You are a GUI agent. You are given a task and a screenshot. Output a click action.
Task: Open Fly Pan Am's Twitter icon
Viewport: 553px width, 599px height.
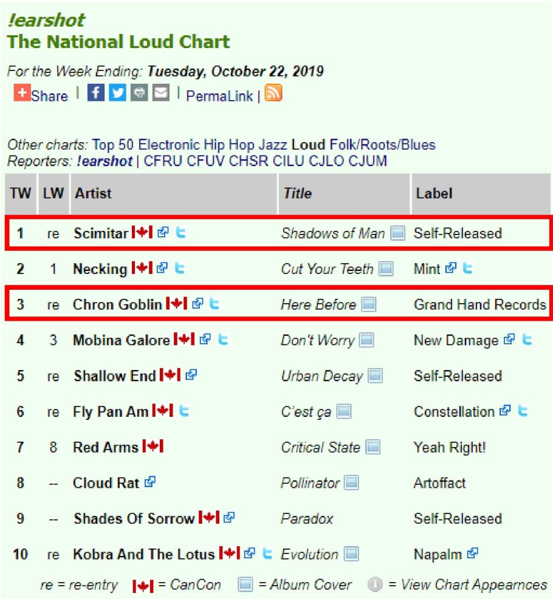coord(184,411)
